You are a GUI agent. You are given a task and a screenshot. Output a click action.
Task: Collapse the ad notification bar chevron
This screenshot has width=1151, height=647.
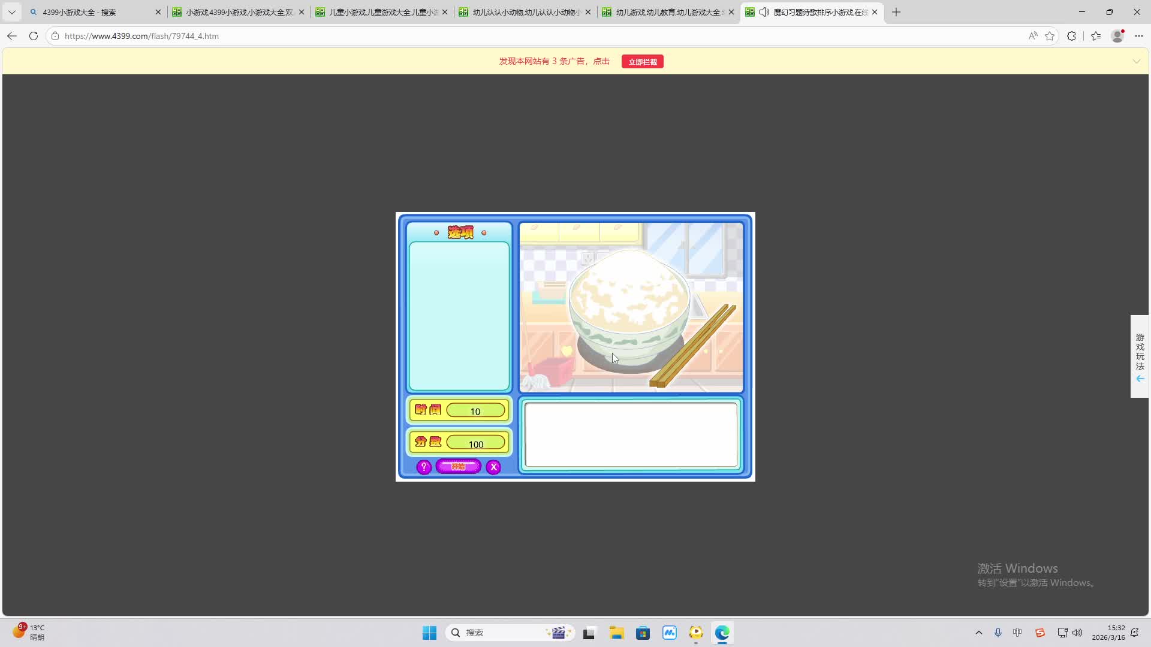pos(1136,62)
